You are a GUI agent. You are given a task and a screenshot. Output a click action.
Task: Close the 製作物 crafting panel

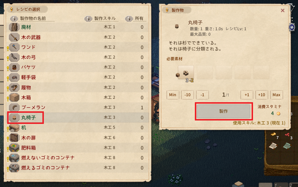click(x=283, y=11)
